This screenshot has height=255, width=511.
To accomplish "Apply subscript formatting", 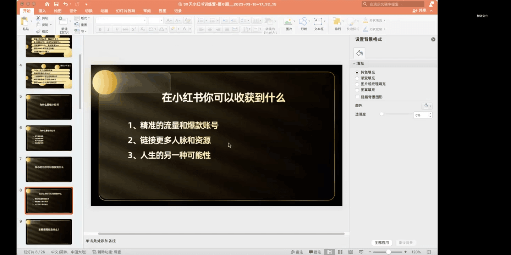I will (x=143, y=29).
